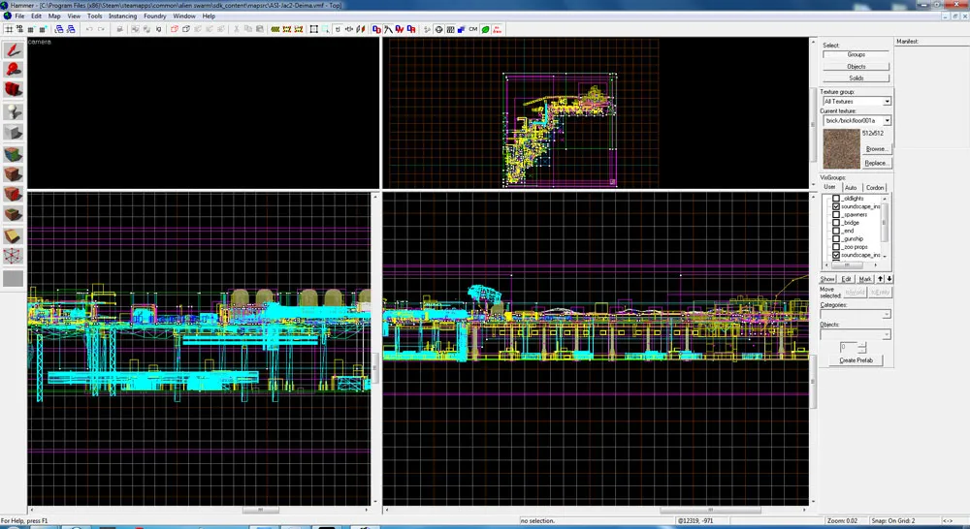Select the Selection tool (red arrow)
This screenshot has height=529, width=970.
(14, 49)
